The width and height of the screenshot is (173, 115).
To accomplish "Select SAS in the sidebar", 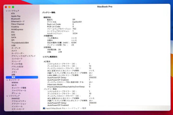I will pyautogui.click(x=13, y=35).
